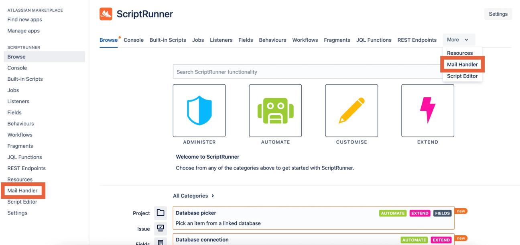Select Browse in the left sidebar

tap(44, 57)
